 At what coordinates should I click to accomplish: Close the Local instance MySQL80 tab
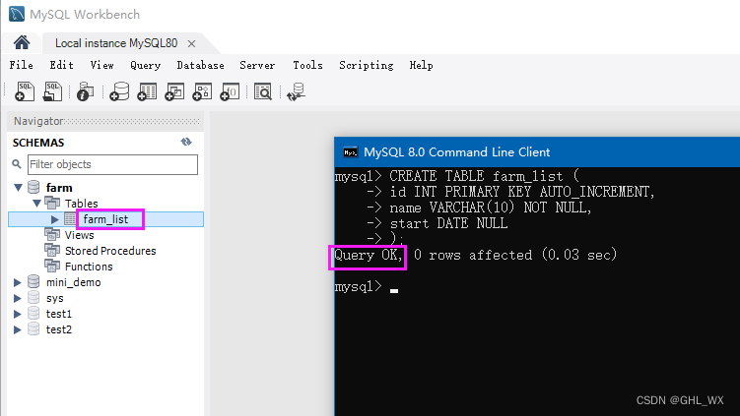[191, 44]
